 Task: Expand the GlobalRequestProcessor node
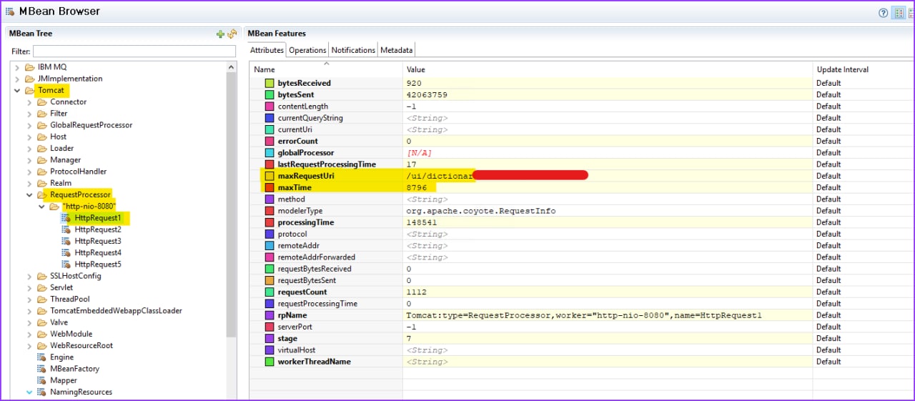[x=29, y=125]
